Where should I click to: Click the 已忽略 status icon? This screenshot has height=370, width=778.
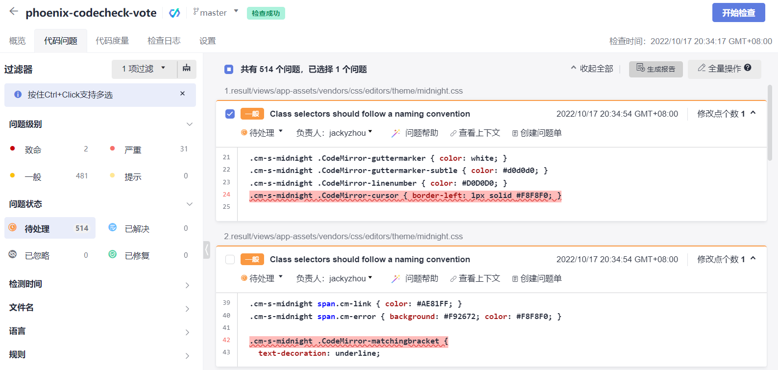tap(13, 254)
